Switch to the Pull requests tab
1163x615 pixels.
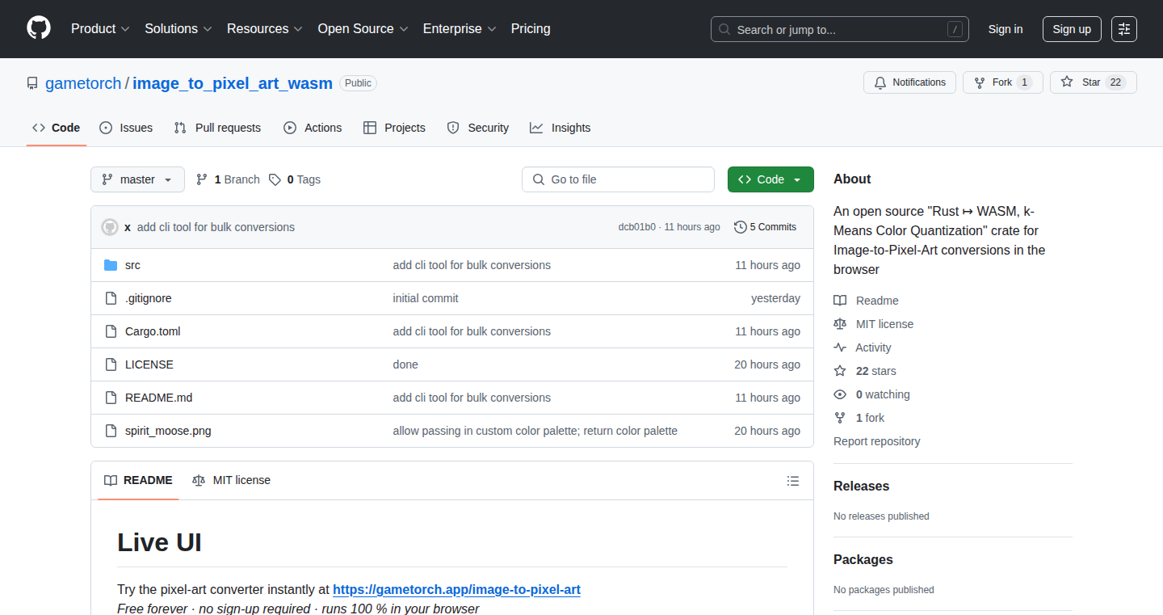pyautogui.click(x=218, y=128)
